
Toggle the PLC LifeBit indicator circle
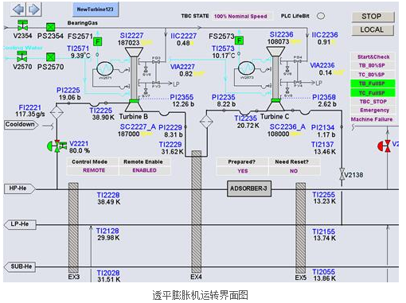point(321,16)
